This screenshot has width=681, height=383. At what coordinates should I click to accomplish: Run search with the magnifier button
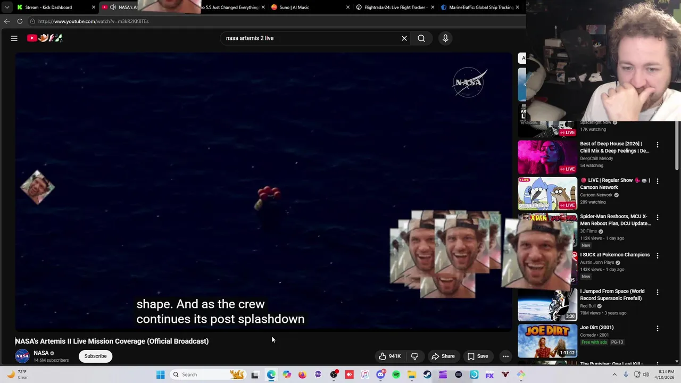[421, 38]
